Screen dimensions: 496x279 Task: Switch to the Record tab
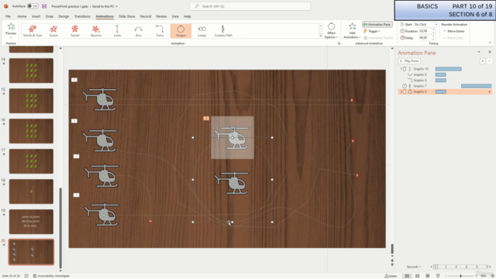pos(146,16)
